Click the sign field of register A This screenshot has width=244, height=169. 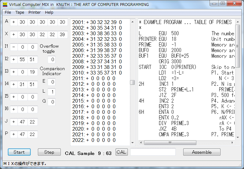click(14, 22)
